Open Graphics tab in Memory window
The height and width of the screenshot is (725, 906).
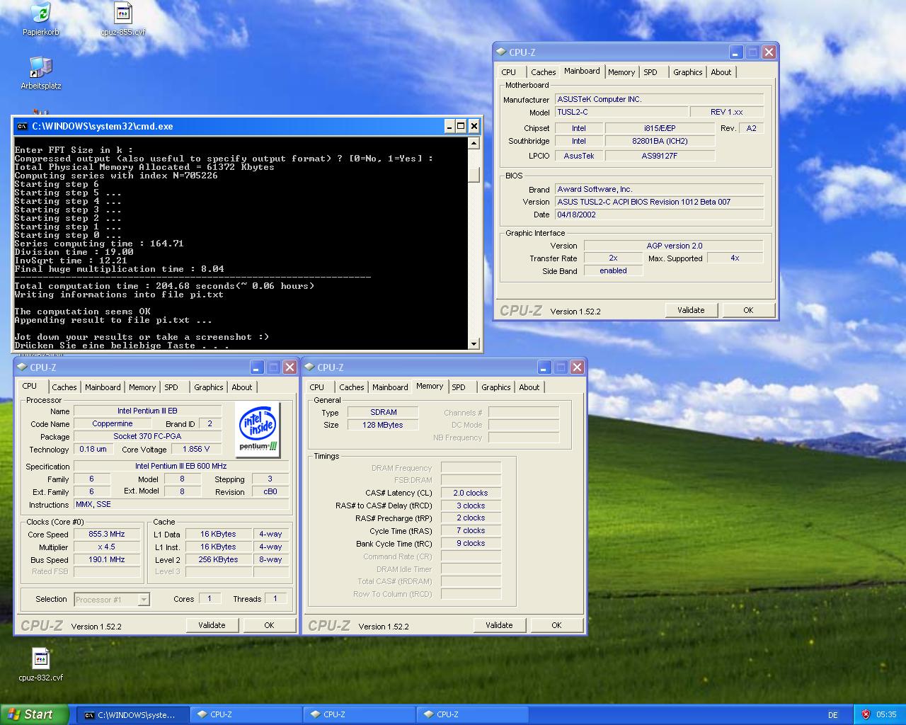pos(496,387)
